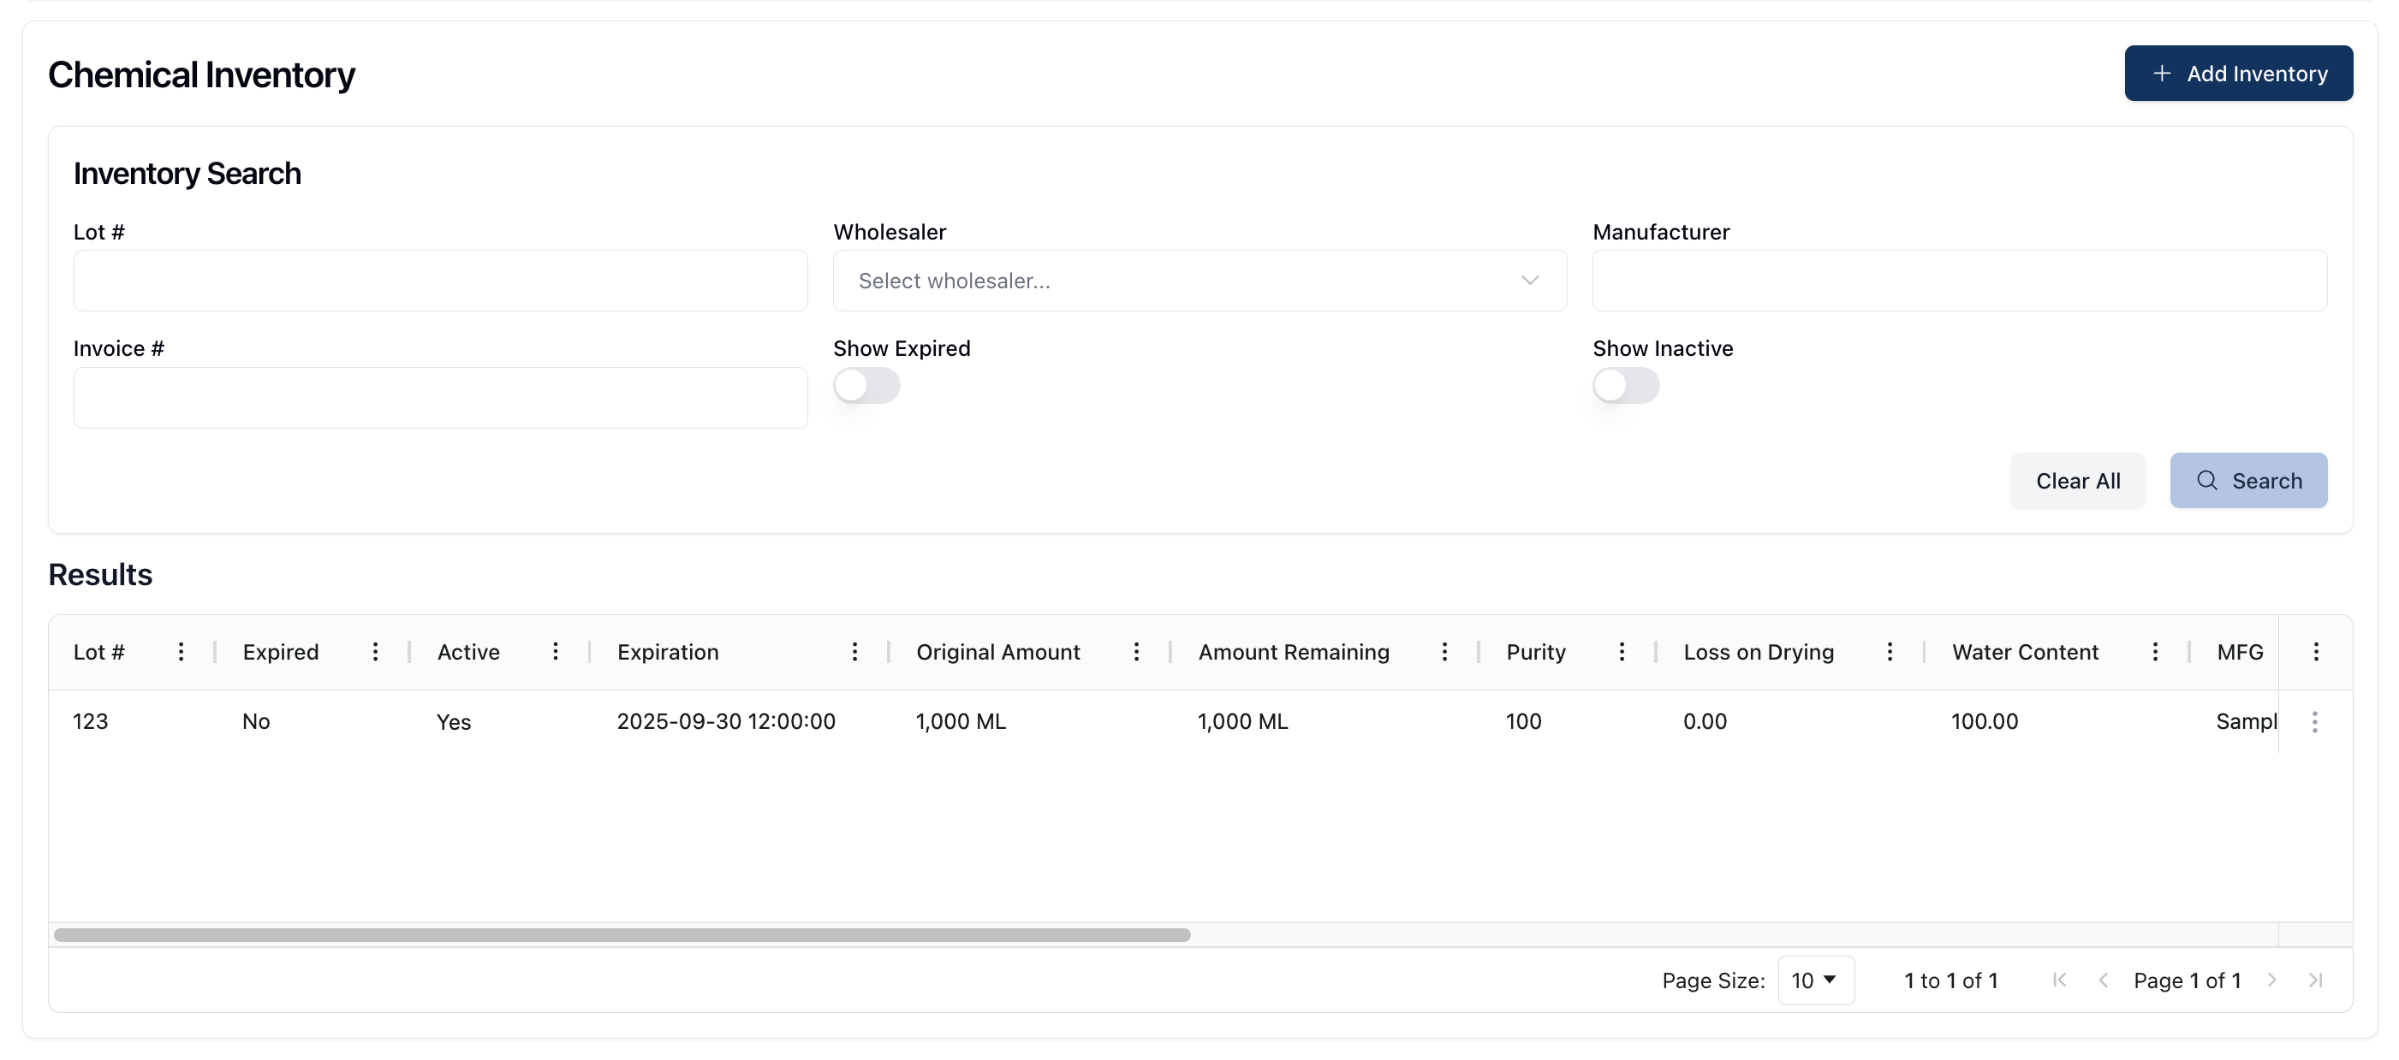Image resolution: width=2399 pixels, height=1060 pixels.
Task: Open Lot # column menu icon
Action: coord(181,651)
